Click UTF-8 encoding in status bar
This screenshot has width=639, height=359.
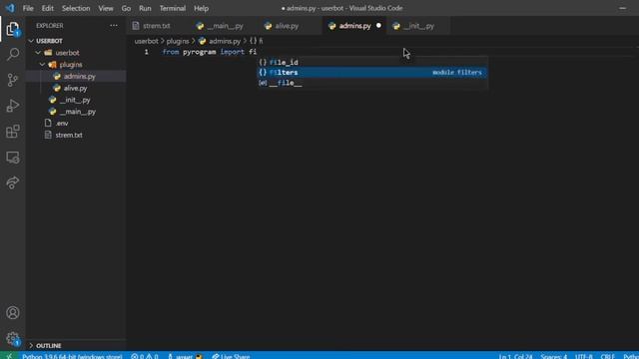point(583,356)
